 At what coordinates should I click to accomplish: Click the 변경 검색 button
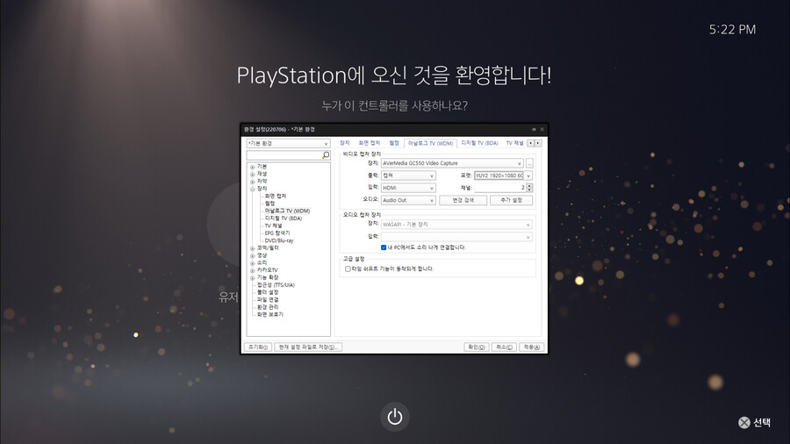pos(463,200)
